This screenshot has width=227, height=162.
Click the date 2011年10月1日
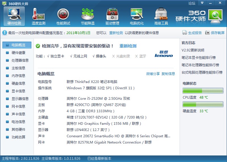tap(78, 33)
